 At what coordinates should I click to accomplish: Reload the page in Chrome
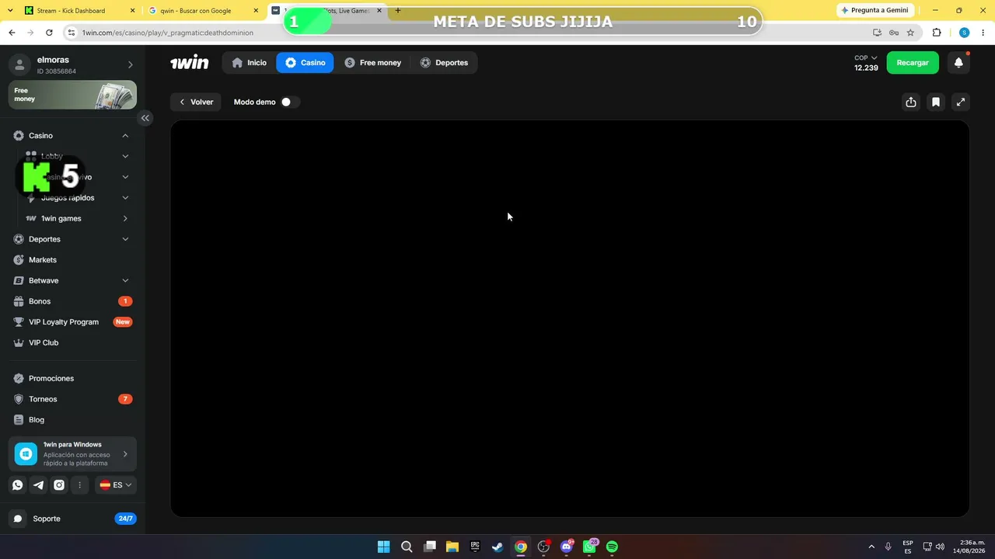(x=49, y=33)
